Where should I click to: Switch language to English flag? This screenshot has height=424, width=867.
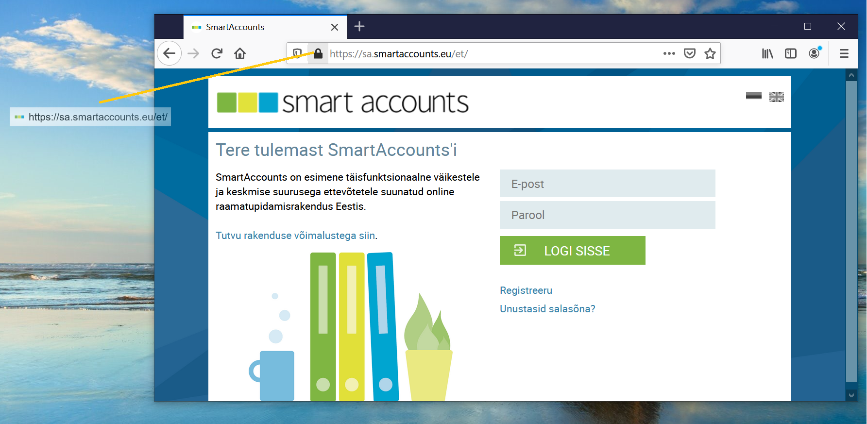(x=776, y=97)
